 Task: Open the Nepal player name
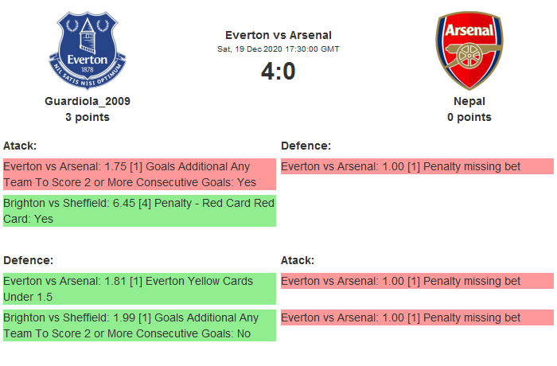[469, 101]
